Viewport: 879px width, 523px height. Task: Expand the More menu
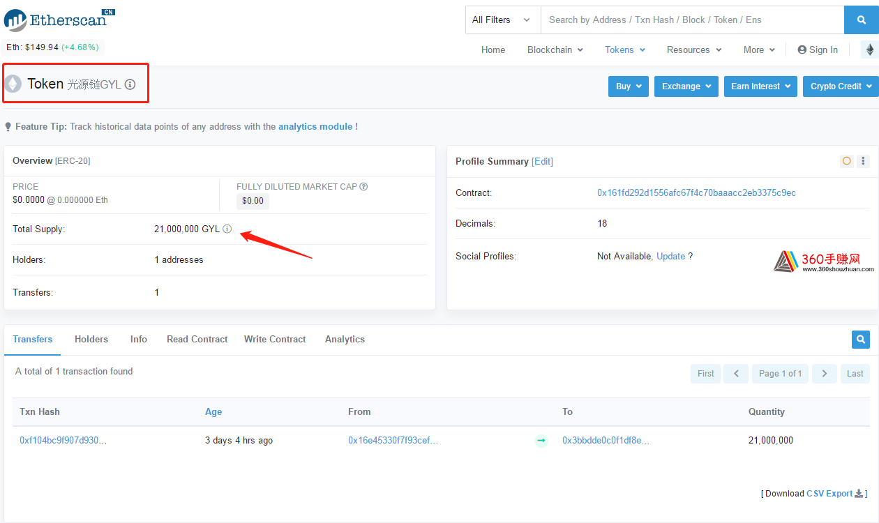(x=759, y=50)
